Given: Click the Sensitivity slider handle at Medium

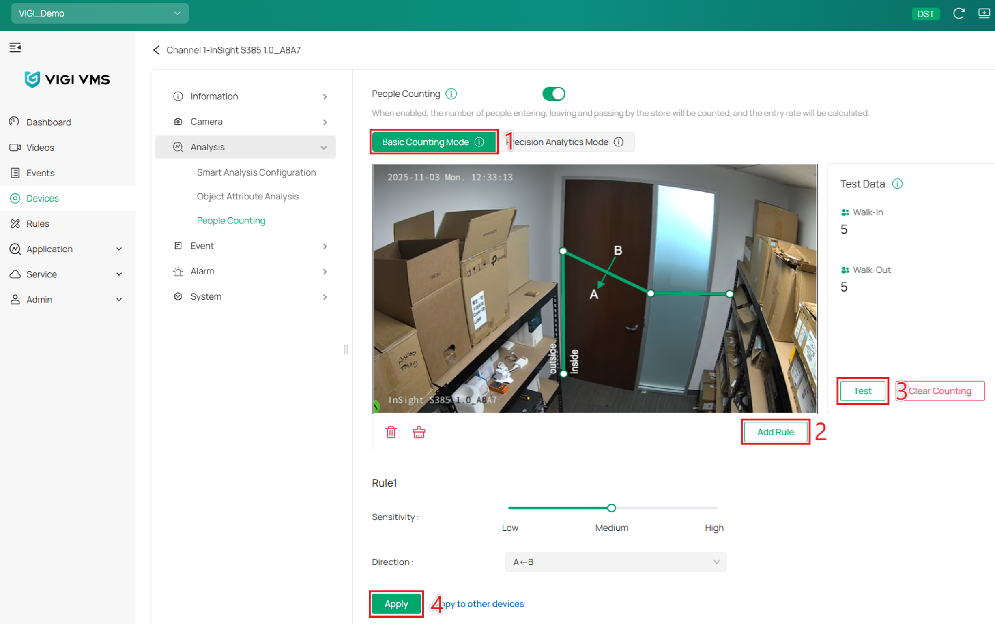Looking at the screenshot, I should click(611, 508).
